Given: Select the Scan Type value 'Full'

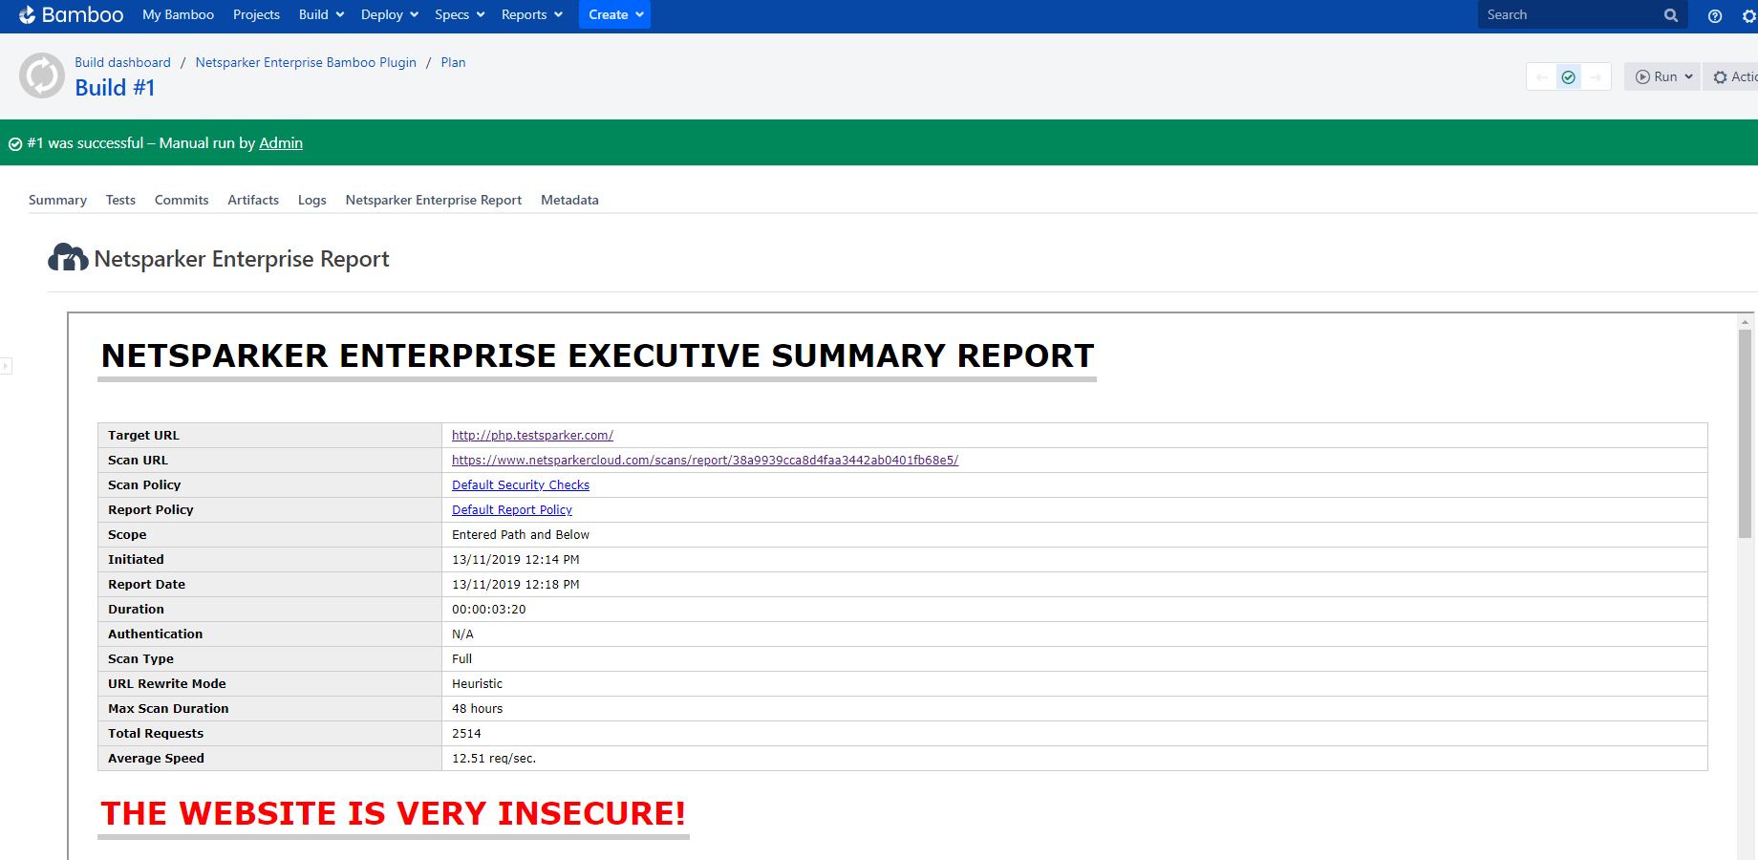Looking at the screenshot, I should pyautogui.click(x=462, y=658).
